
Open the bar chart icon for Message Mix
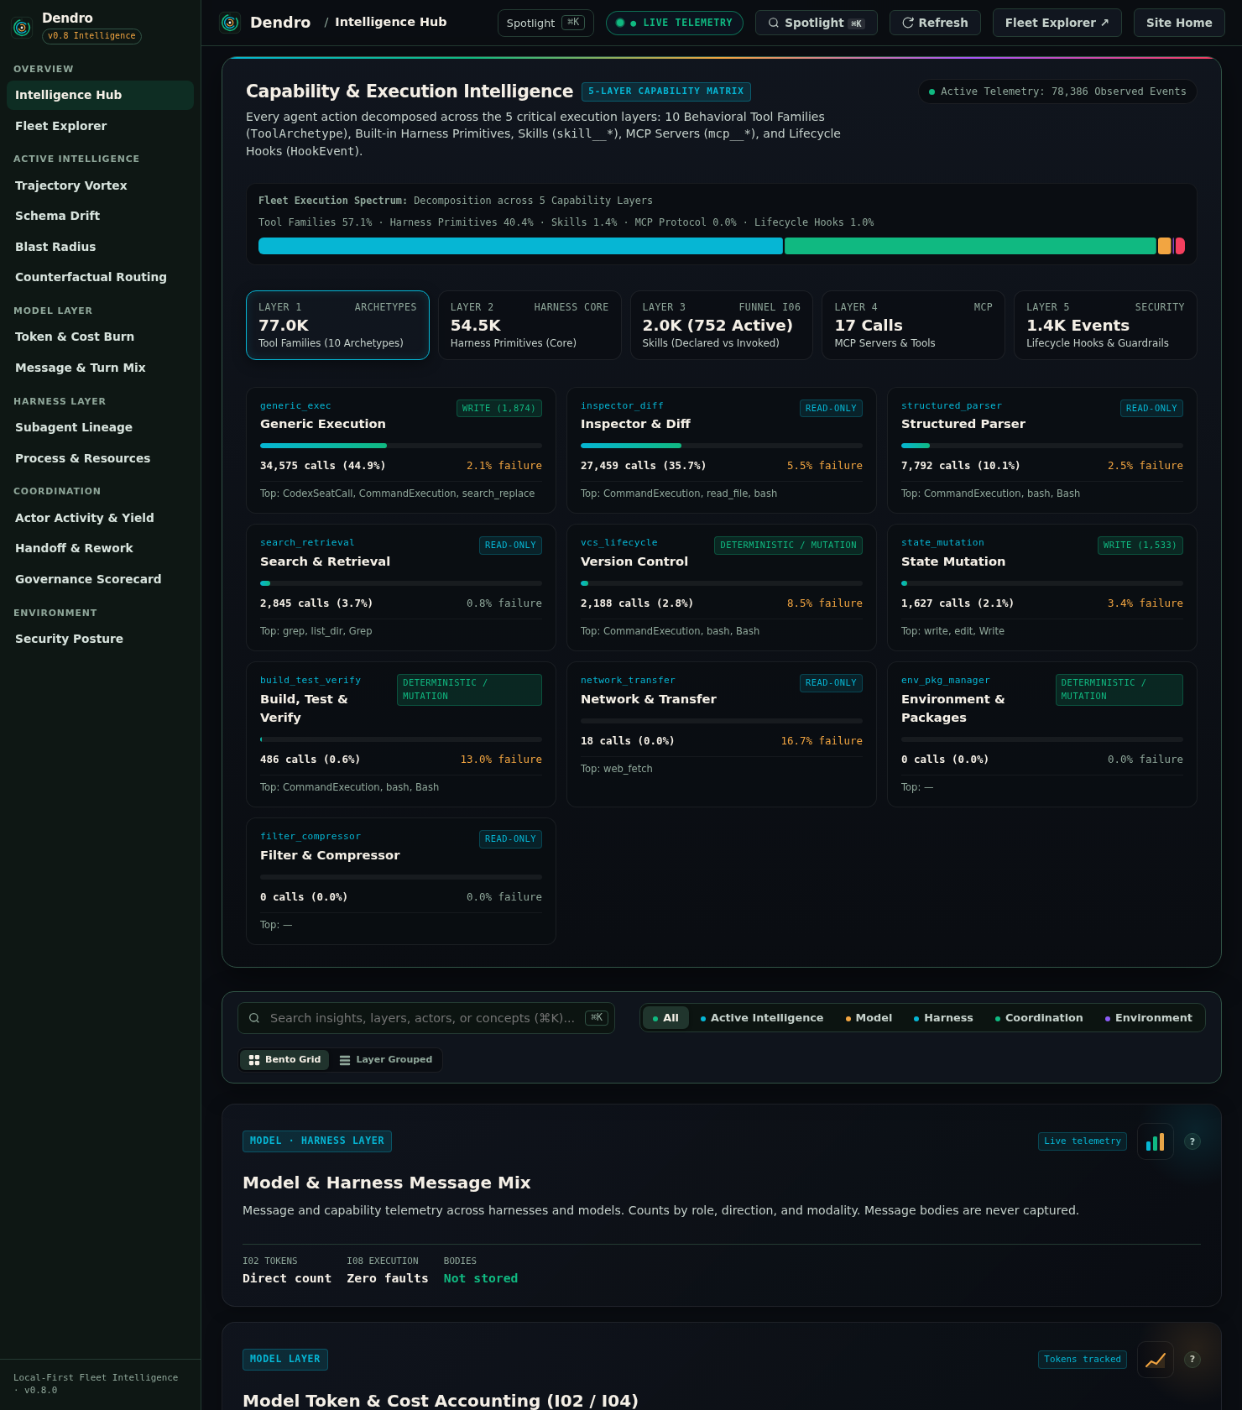1156,1141
